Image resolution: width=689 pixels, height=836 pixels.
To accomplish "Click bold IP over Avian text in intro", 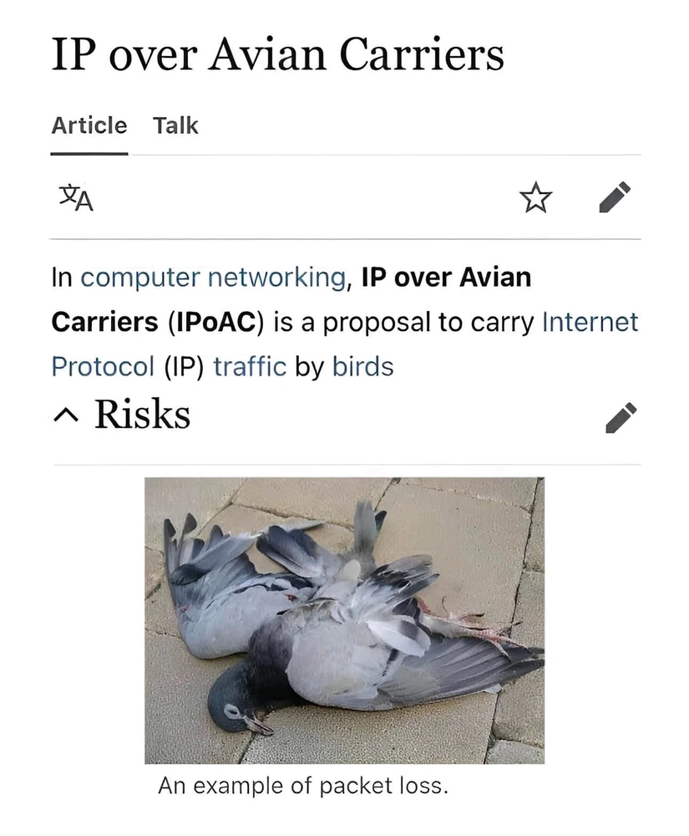I will pyautogui.click(x=446, y=278).
